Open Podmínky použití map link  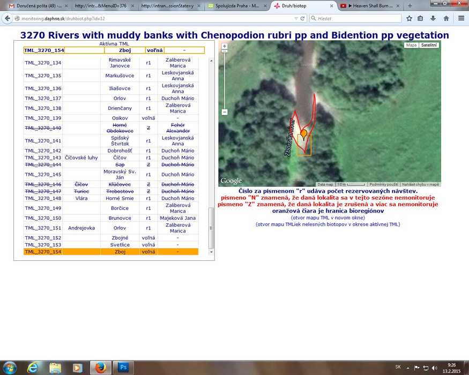[383, 184]
